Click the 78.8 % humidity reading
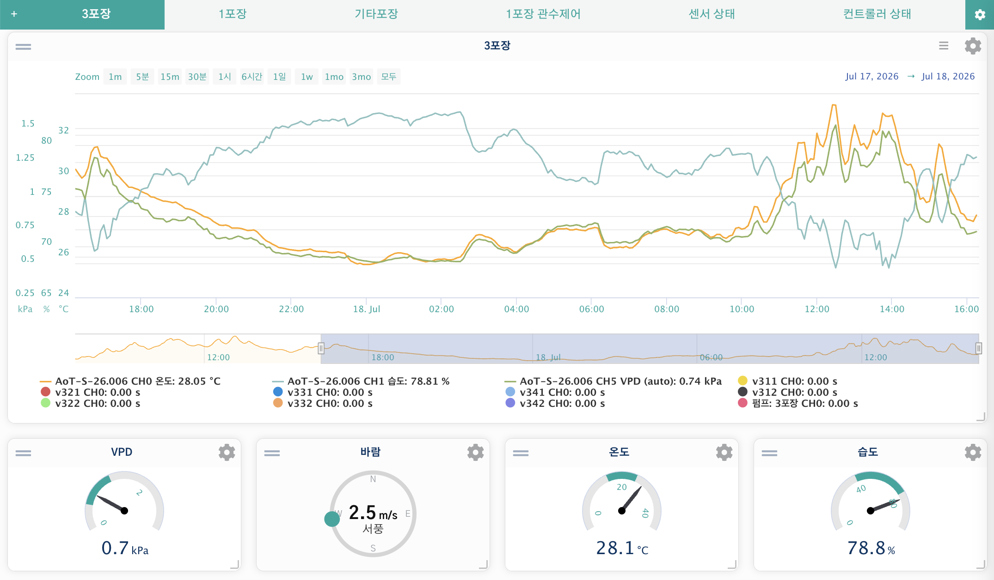Viewport: 994px width, 580px height. [x=871, y=548]
